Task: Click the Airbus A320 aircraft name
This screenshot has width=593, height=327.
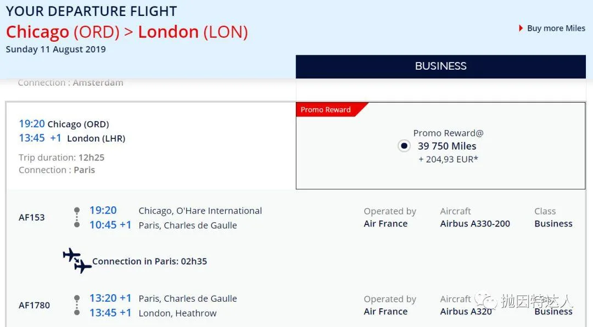Action: click(x=466, y=312)
